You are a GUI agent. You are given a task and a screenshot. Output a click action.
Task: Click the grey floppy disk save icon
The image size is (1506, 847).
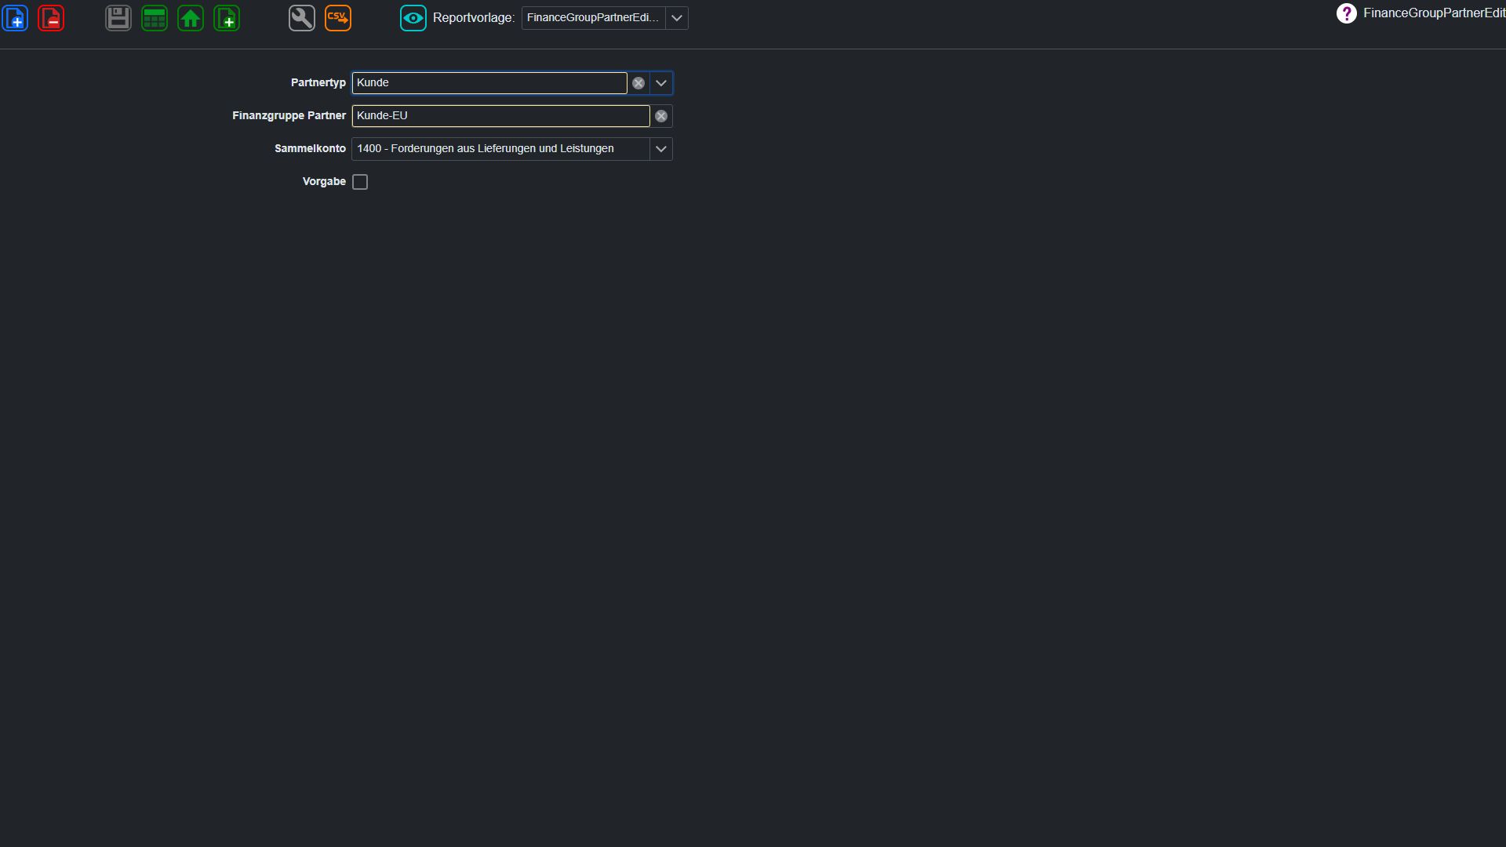(x=118, y=18)
